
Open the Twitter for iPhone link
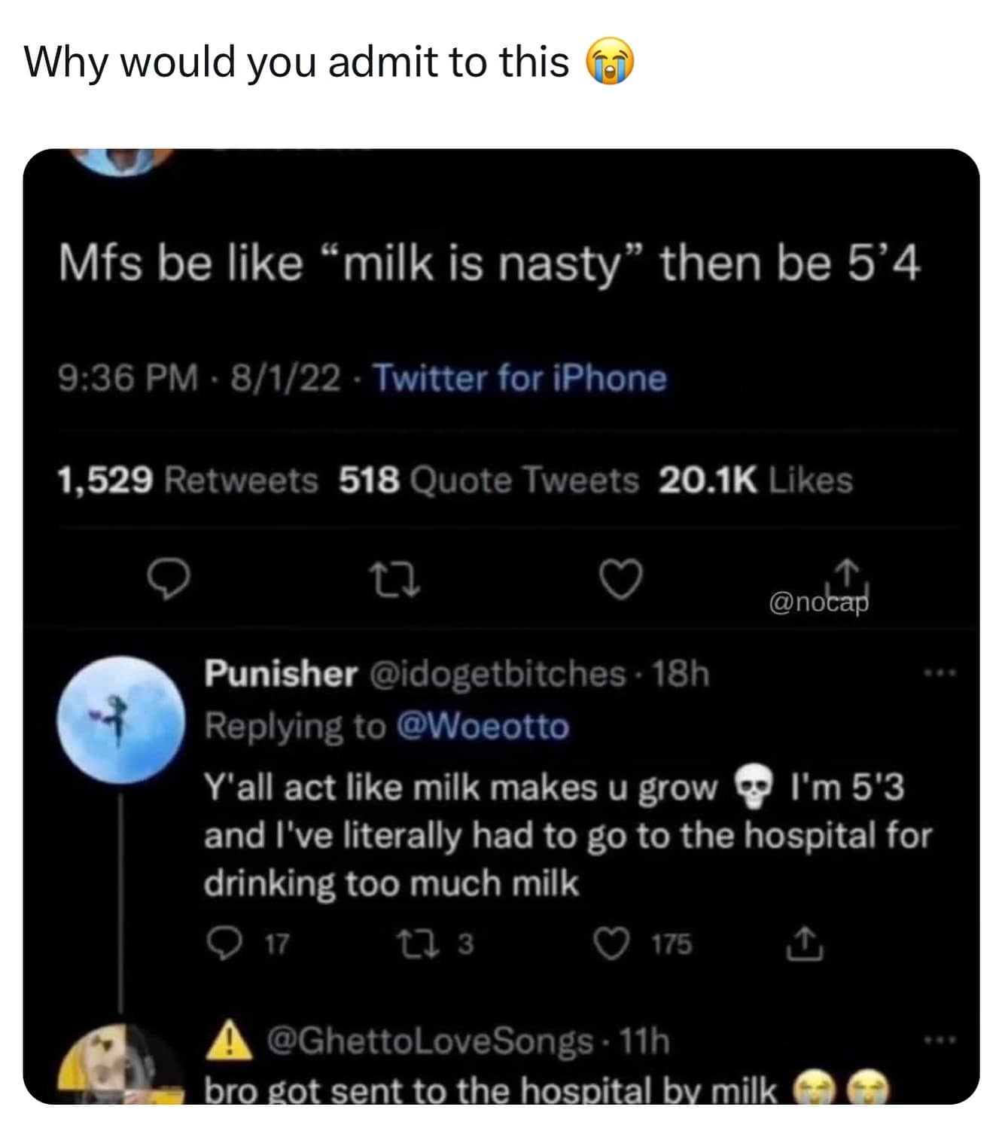[x=520, y=378]
